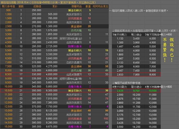Click average power cell 3,550
Image resolution: width=179 pixels, height=129 pixels.
(x=120, y=127)
